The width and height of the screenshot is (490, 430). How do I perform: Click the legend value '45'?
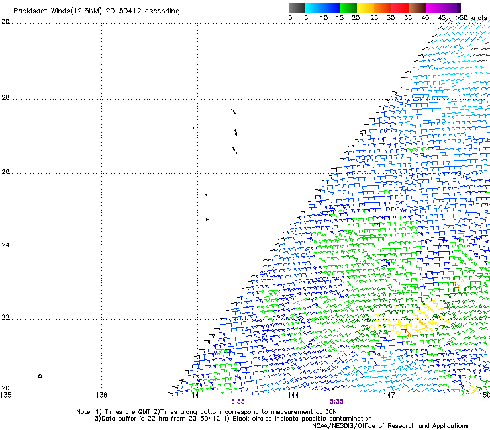pyautogui.click(x=442, y=18)
